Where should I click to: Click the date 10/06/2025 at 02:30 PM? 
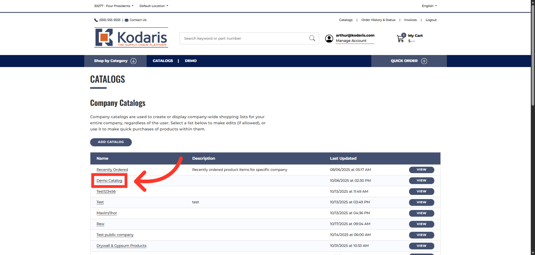pos(350,181)
